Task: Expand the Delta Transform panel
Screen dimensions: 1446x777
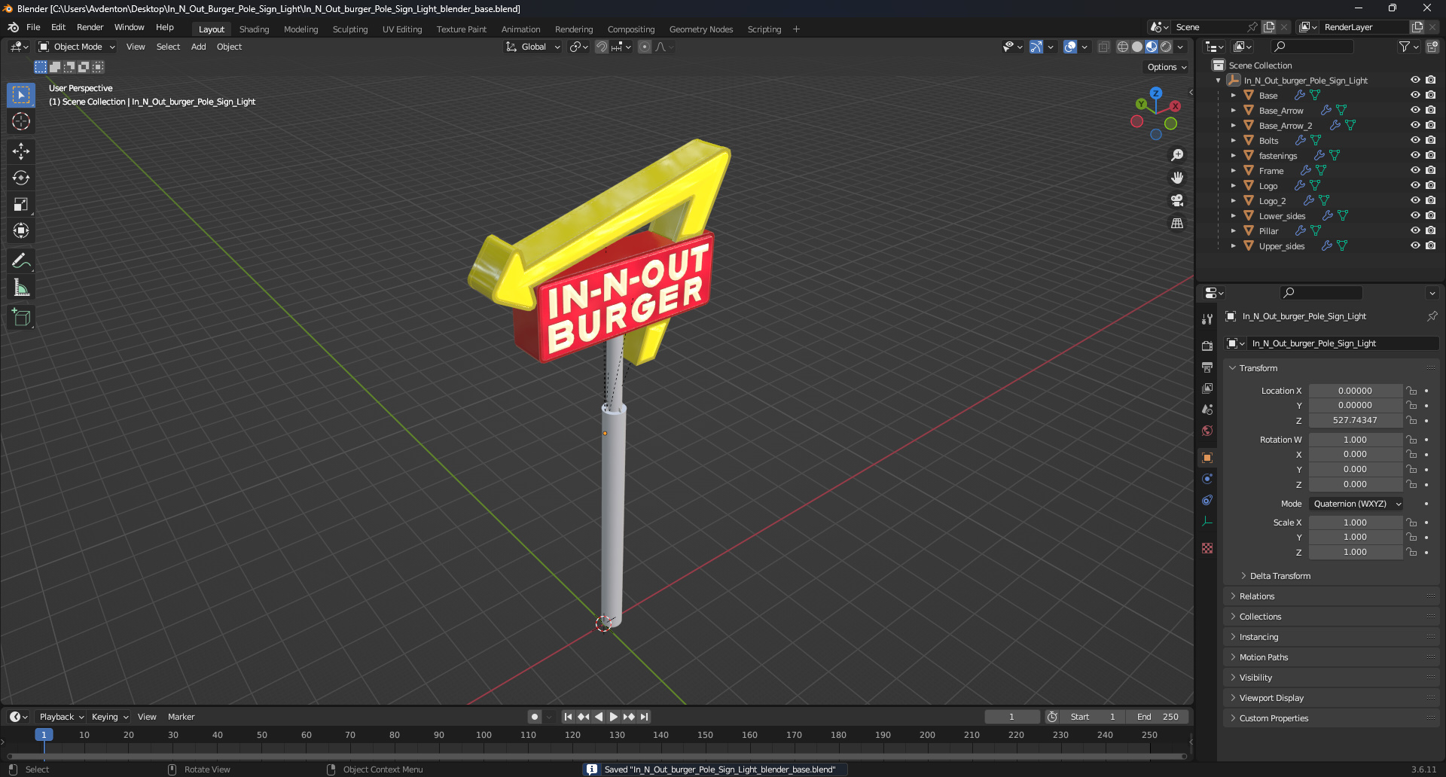Action: click(1280, 576)
